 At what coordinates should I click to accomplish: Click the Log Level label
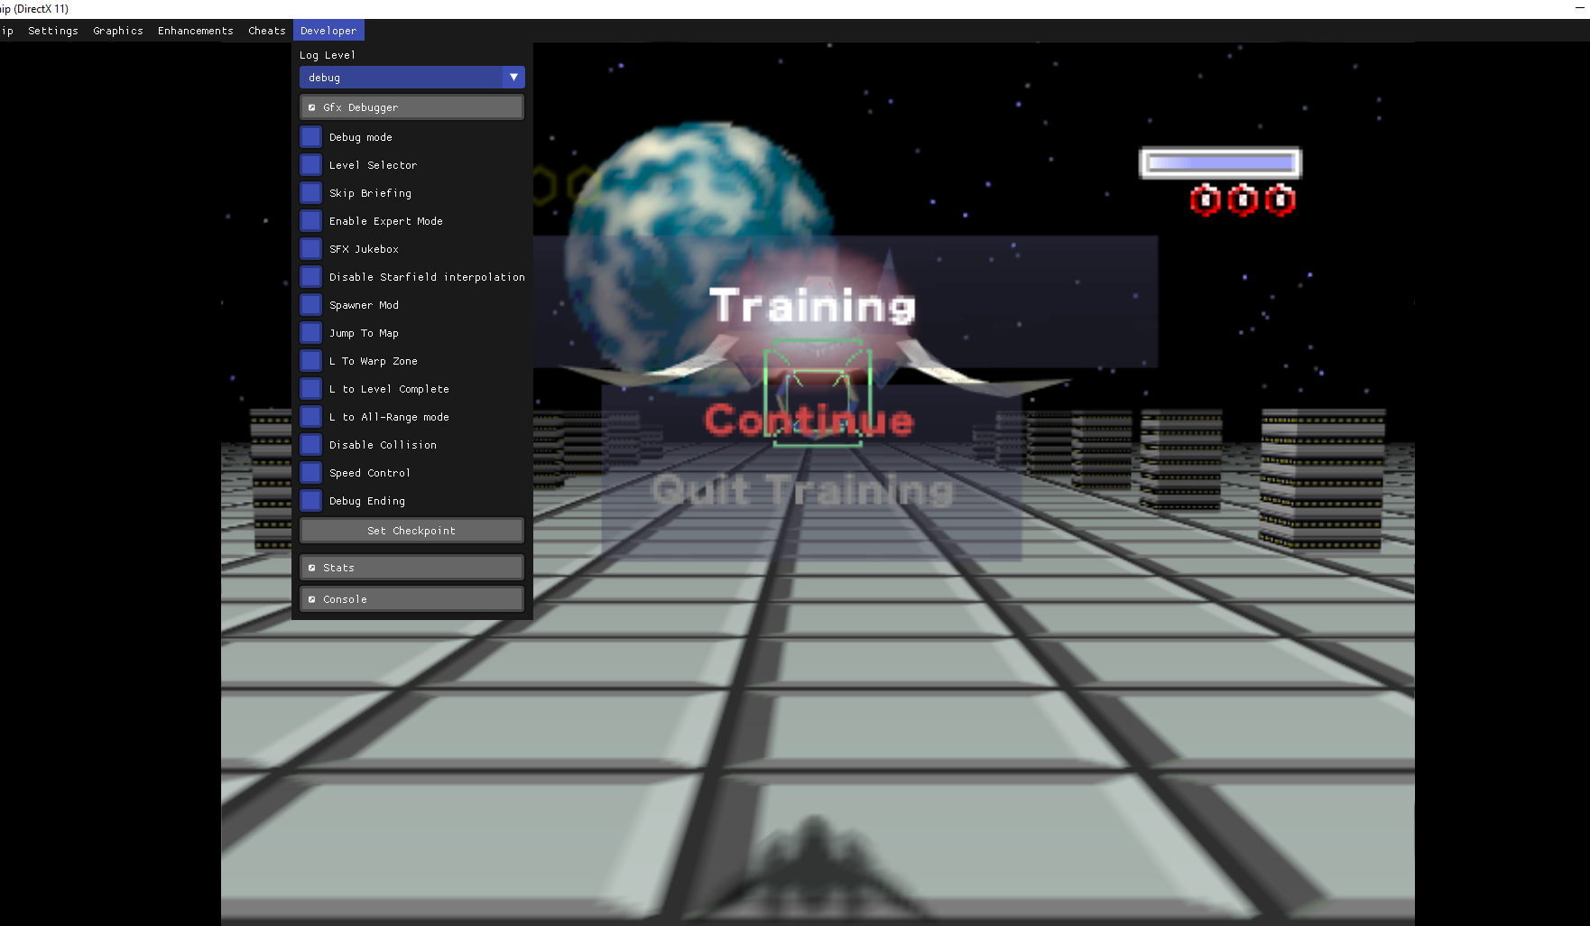[x=328, y=55]
